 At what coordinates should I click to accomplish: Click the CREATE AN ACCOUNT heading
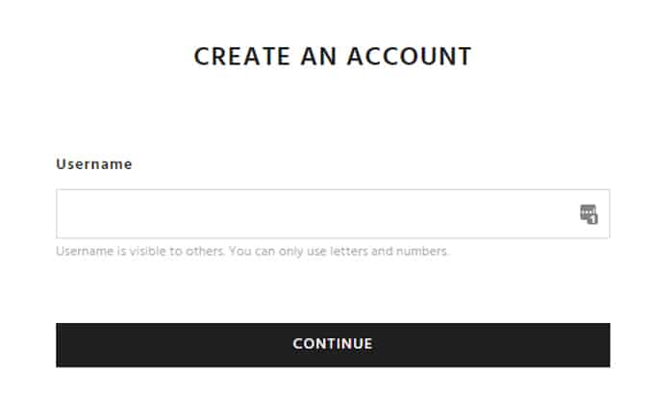point(333,57)
